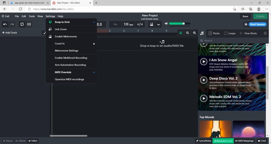Viewport: 271px width, 144px height.
Task: Toggle MIDI Overdub option
Action: point(71,72)
